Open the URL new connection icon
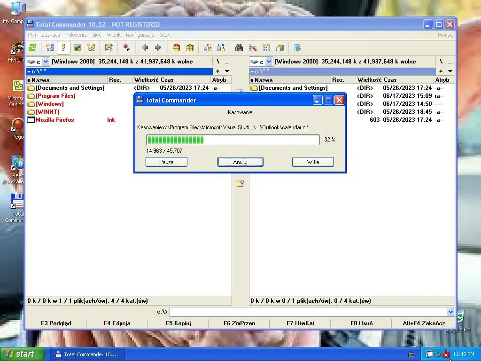This screenshot has width=481, height=361. [x=221, y=47]
